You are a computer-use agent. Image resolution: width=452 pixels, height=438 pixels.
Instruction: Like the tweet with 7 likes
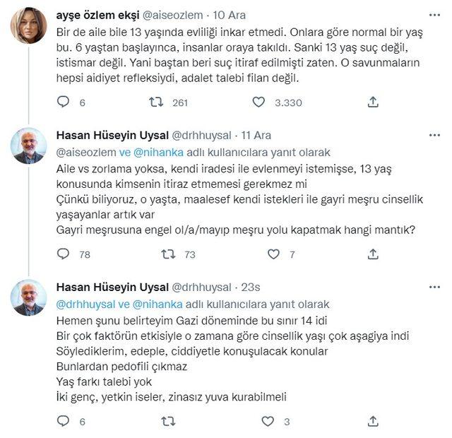click(x=259, y=254)
